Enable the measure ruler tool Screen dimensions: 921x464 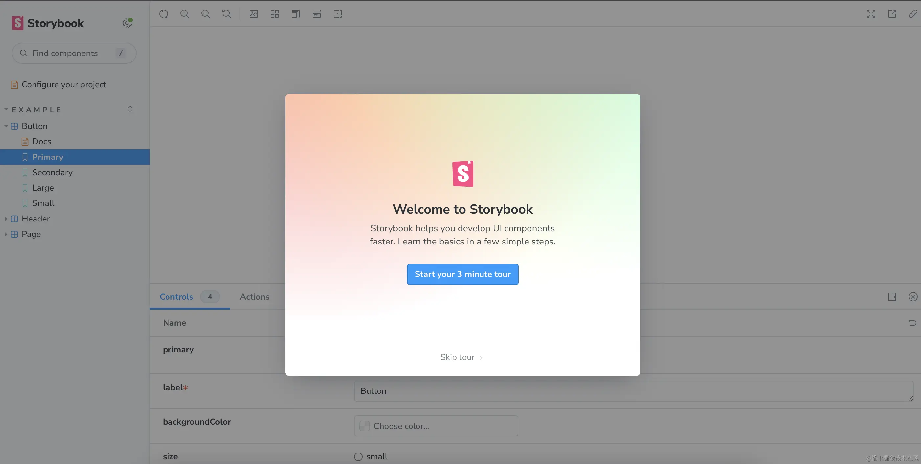point(316,14)
